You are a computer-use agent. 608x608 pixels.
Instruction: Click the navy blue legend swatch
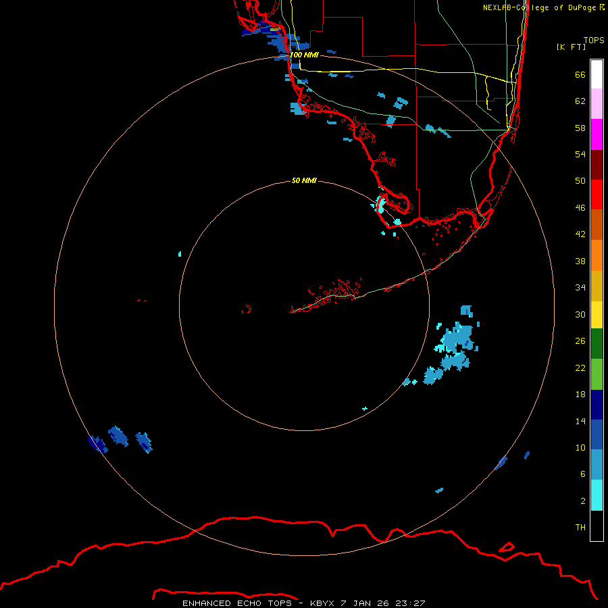(x=597, y=405)
